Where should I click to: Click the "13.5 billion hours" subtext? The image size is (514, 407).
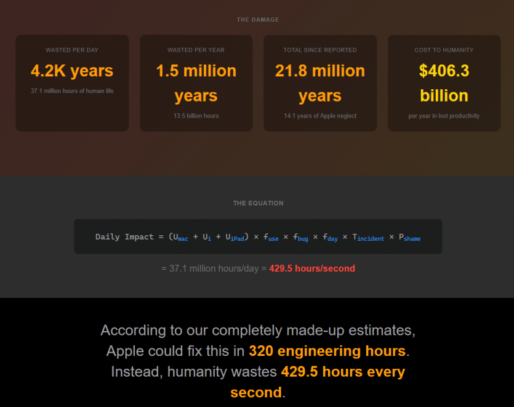[x=196, y=116]
